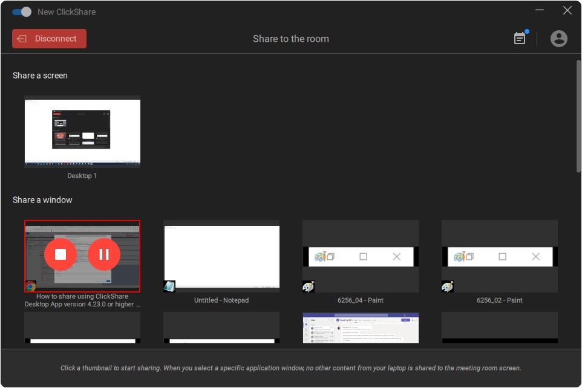The image size is (582, 388).
Task: Close the ClickShare window
Action: pos(567,10)
